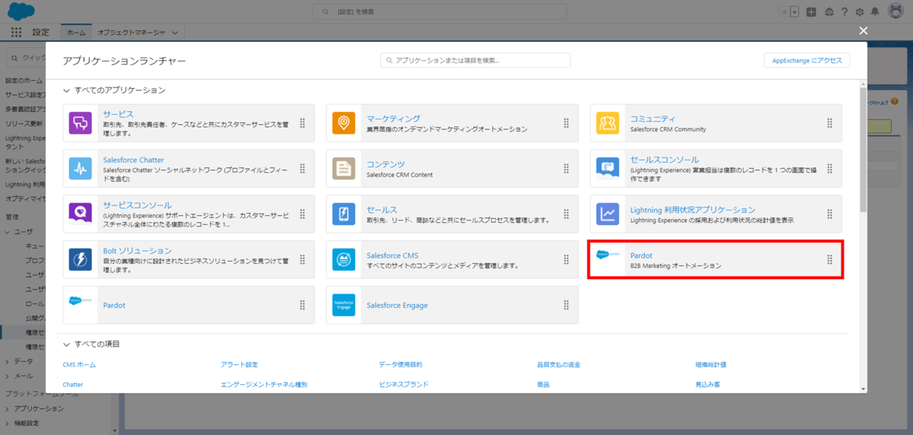Collapse the すべての項目 section
This screenshot has height=435, width=913.
[67, 345]
